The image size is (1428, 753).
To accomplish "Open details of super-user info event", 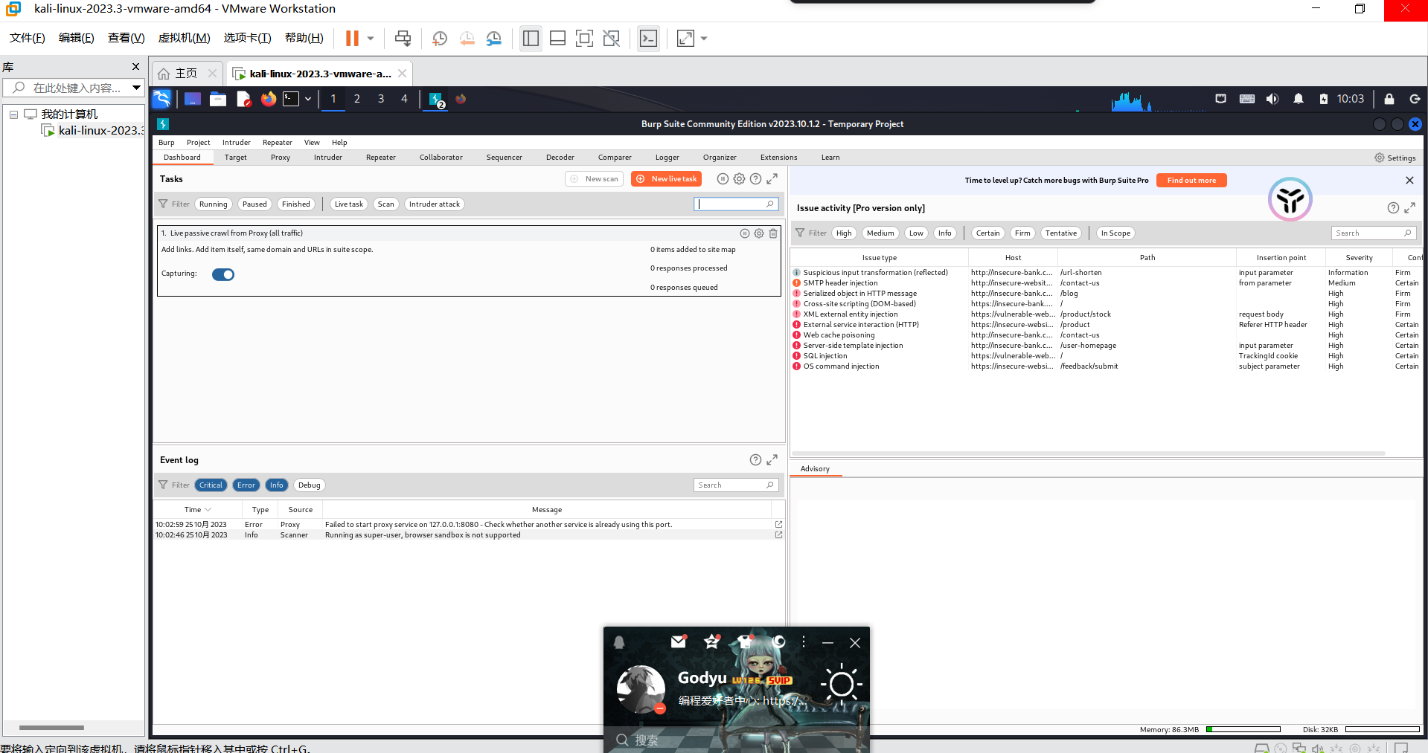I will point(778,535).
